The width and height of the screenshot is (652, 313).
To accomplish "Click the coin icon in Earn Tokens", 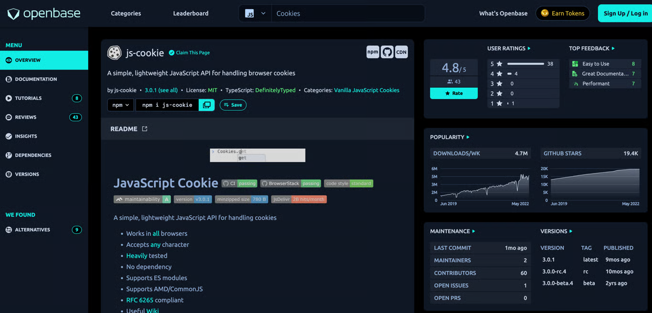I will tap(545, 13).
